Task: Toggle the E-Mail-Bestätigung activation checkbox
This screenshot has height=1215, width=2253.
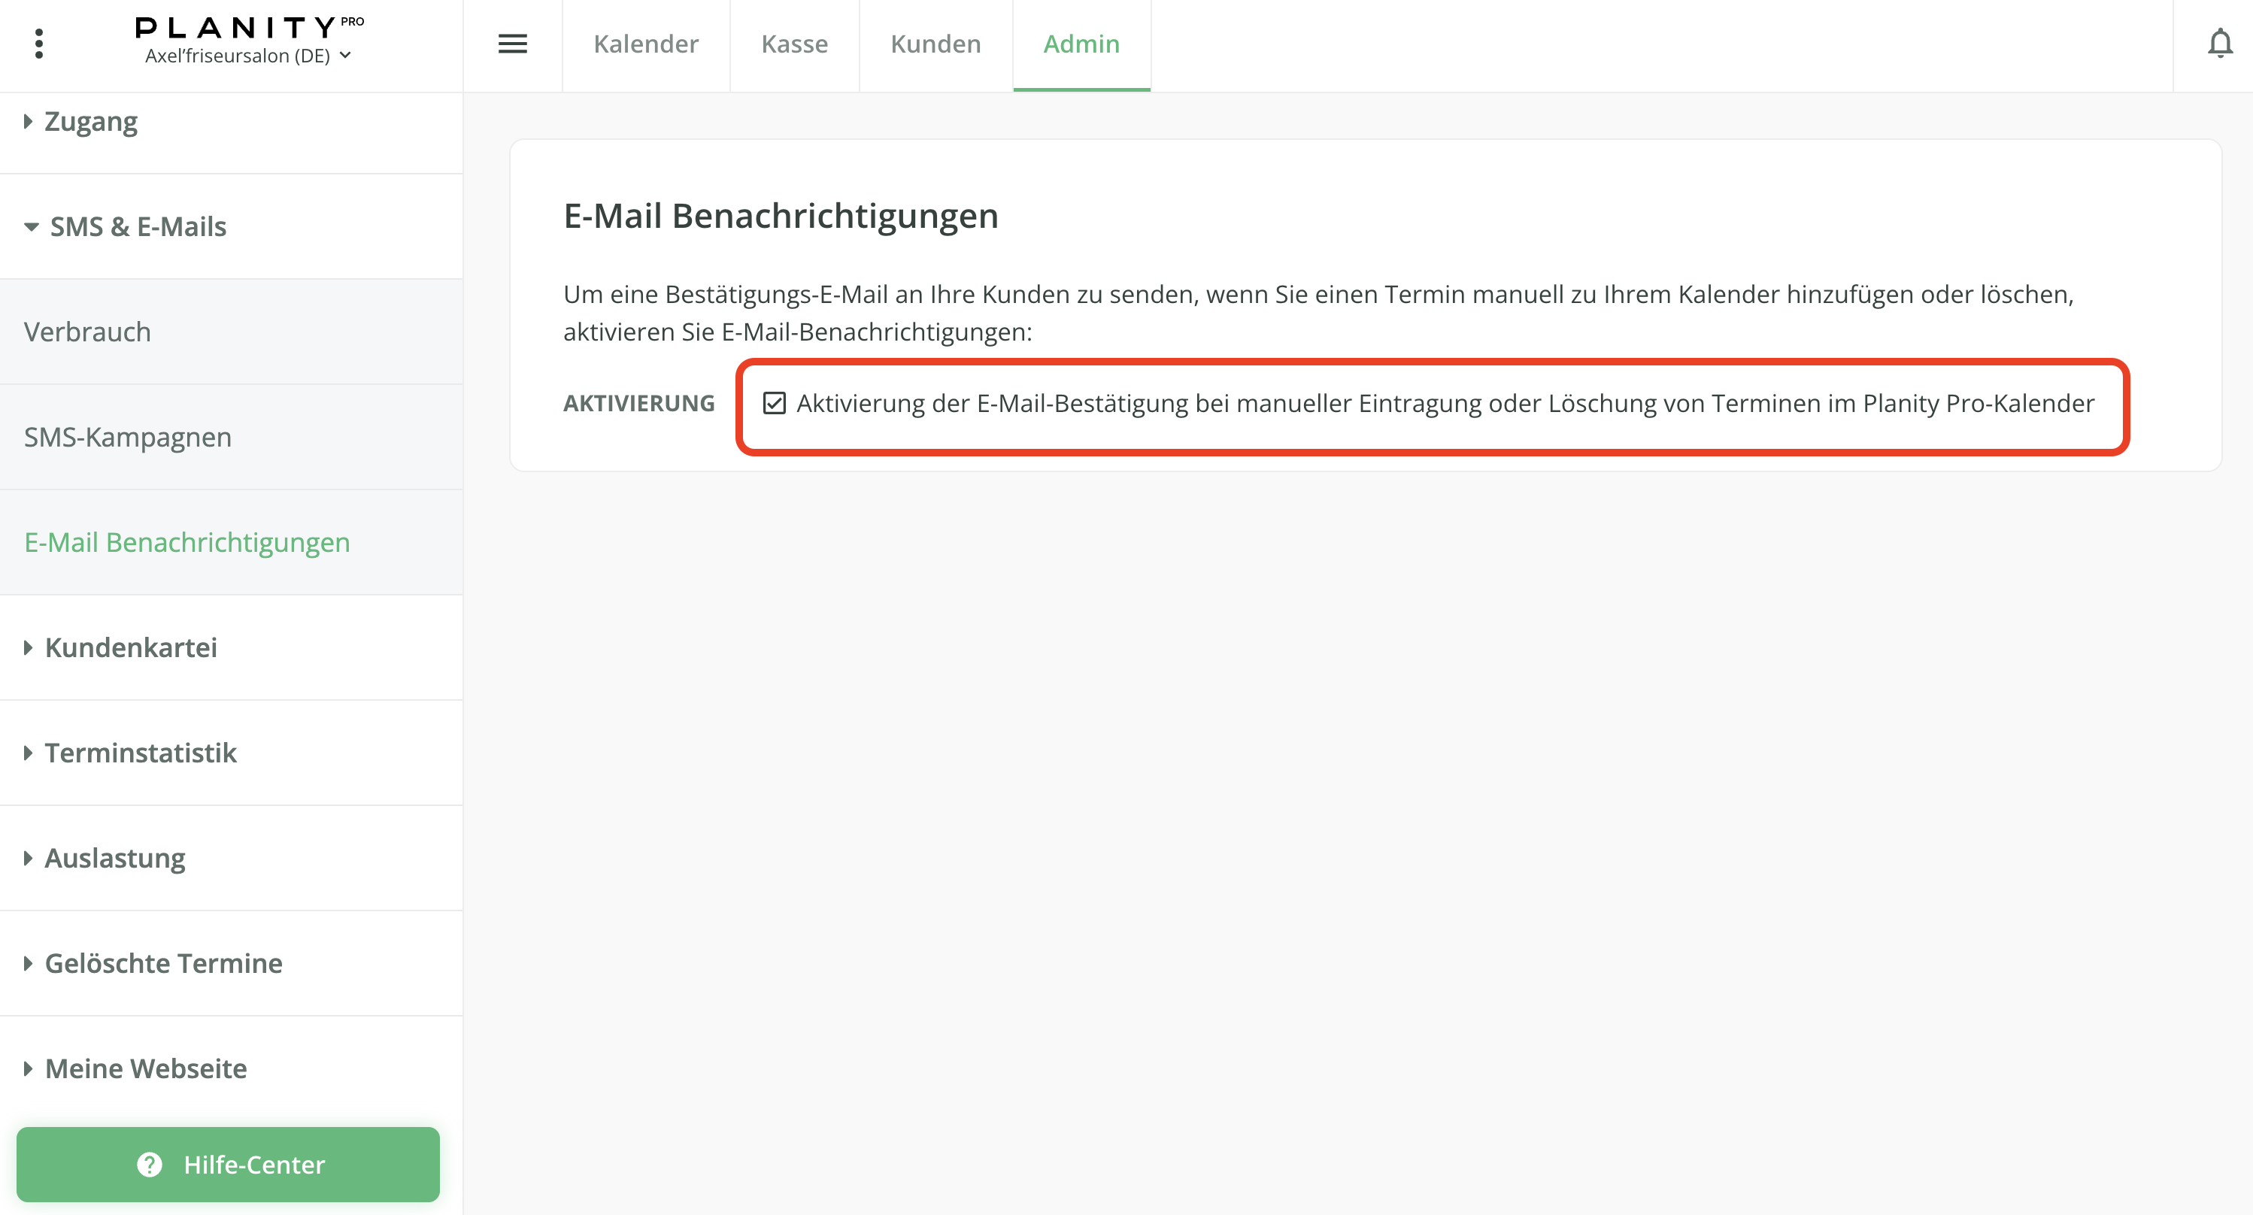Action: click(774, 403)
